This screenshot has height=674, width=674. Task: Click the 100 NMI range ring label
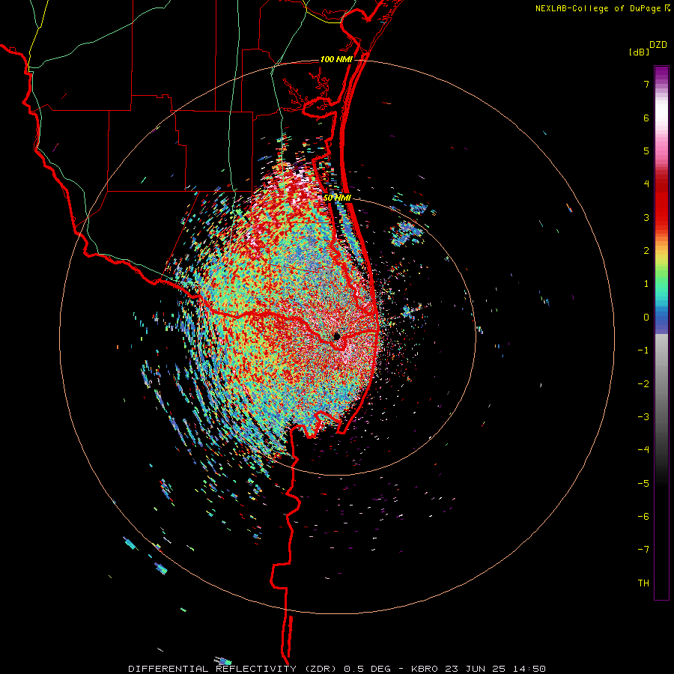click(x=336, y=59)
